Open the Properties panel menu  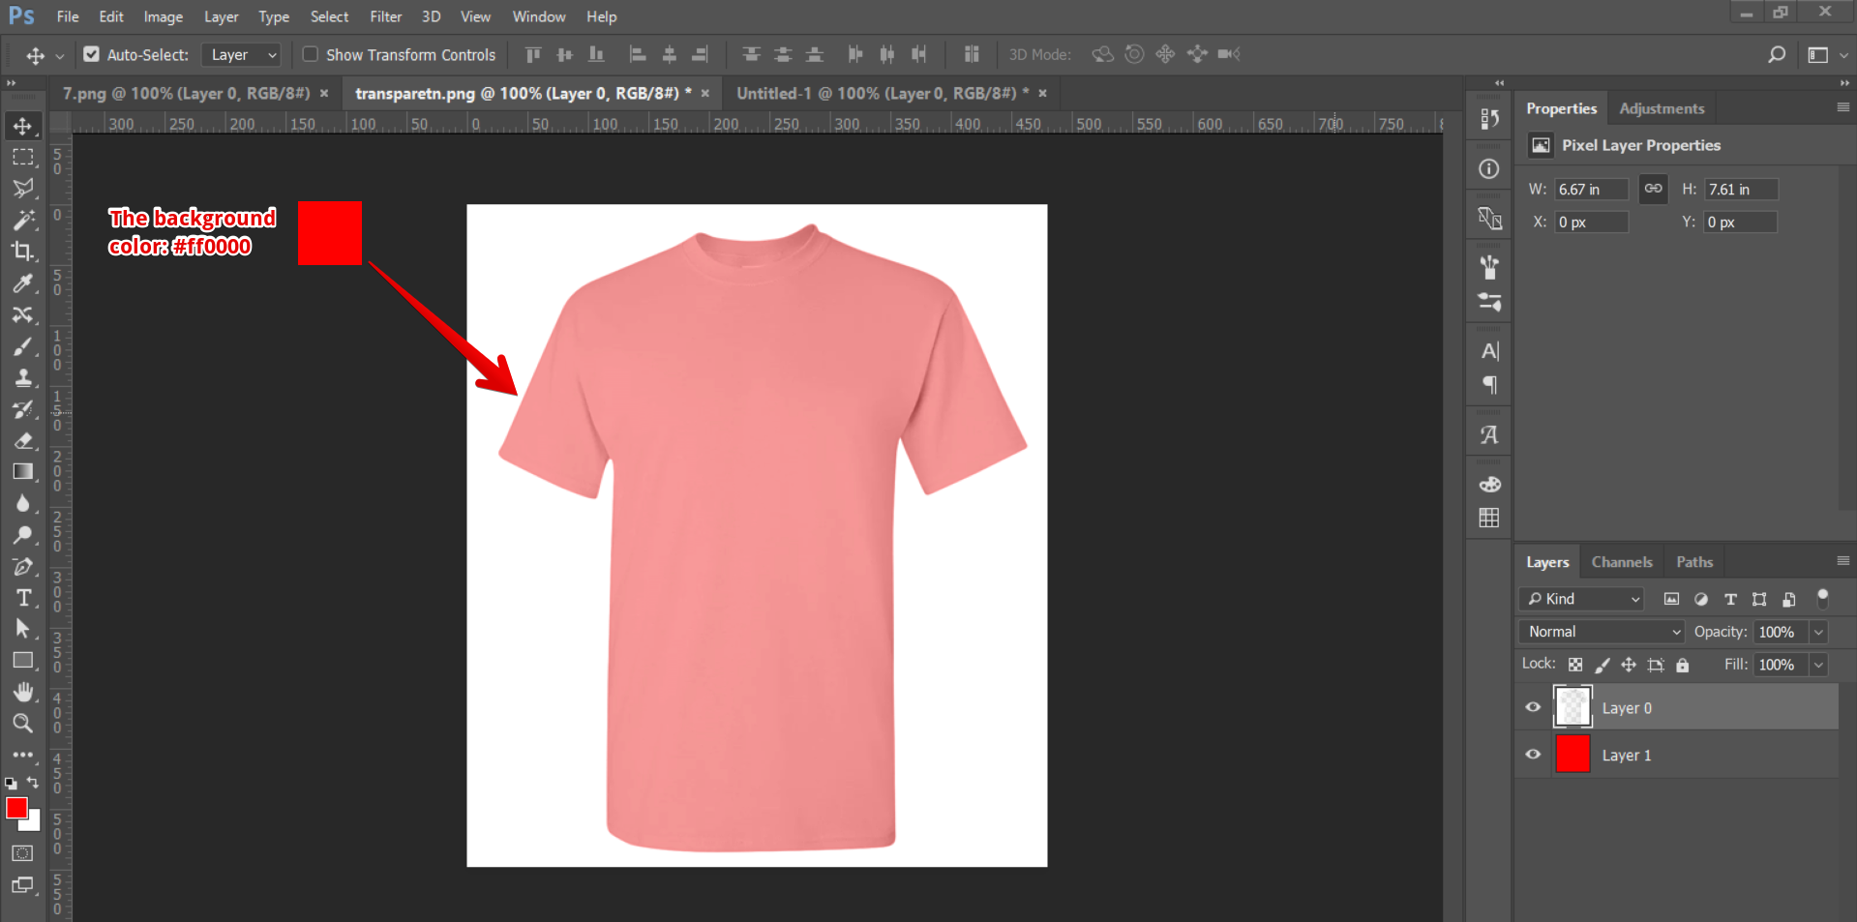point(1843,107)
